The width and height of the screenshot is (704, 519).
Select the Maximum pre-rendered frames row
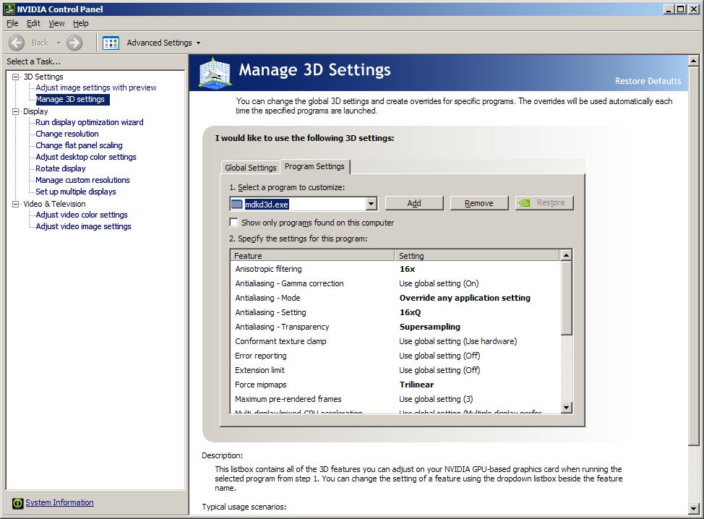tap(396, 399)
